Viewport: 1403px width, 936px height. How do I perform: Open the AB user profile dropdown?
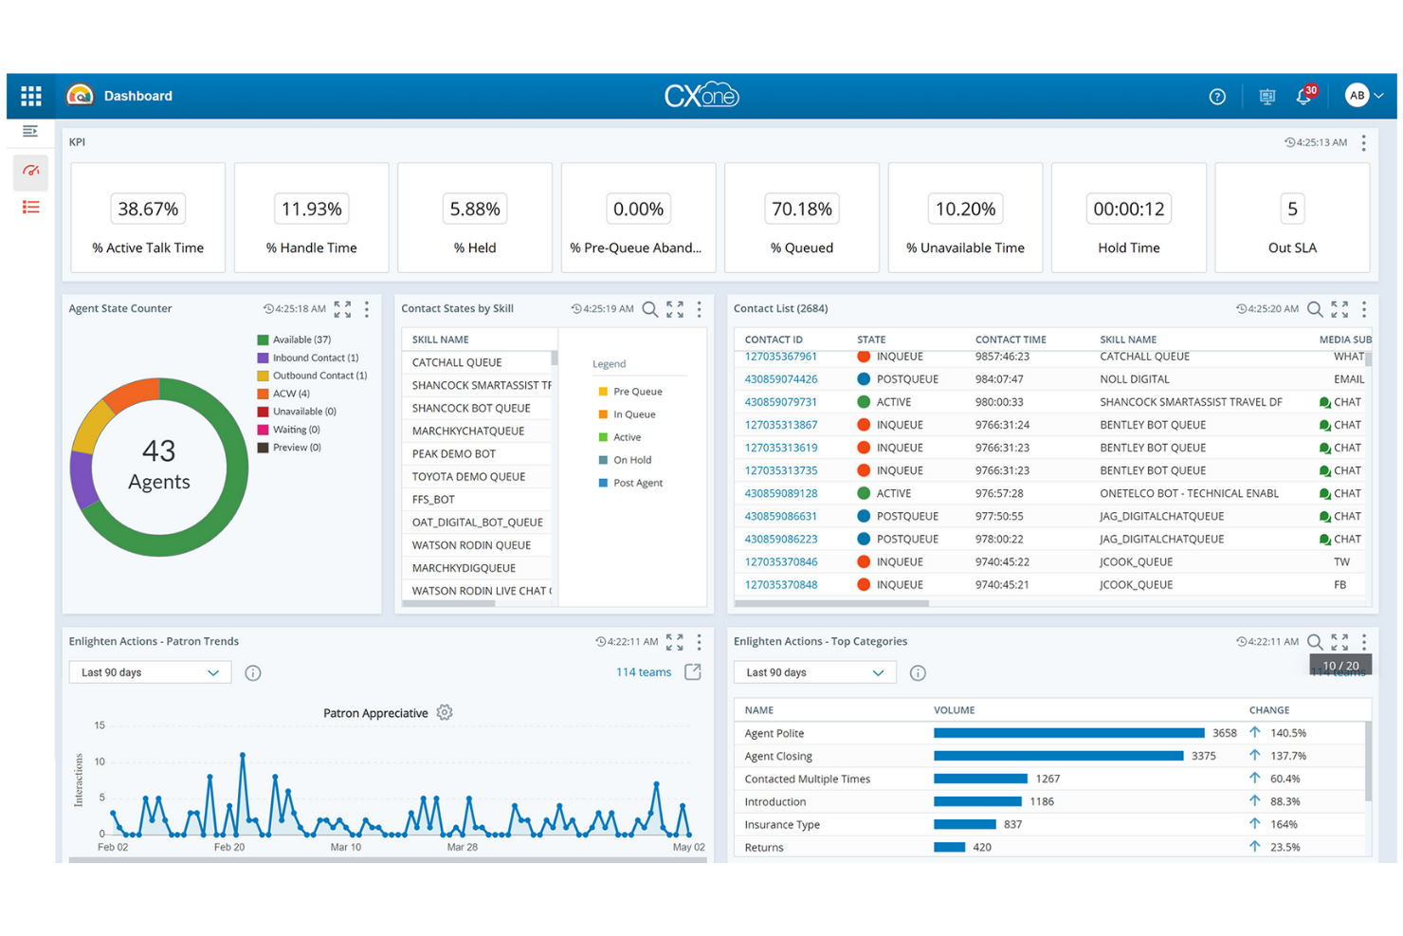click(1362, 95)
